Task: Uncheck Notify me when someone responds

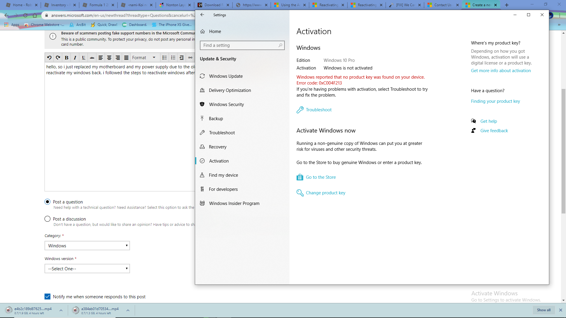Action: (47, 297)
